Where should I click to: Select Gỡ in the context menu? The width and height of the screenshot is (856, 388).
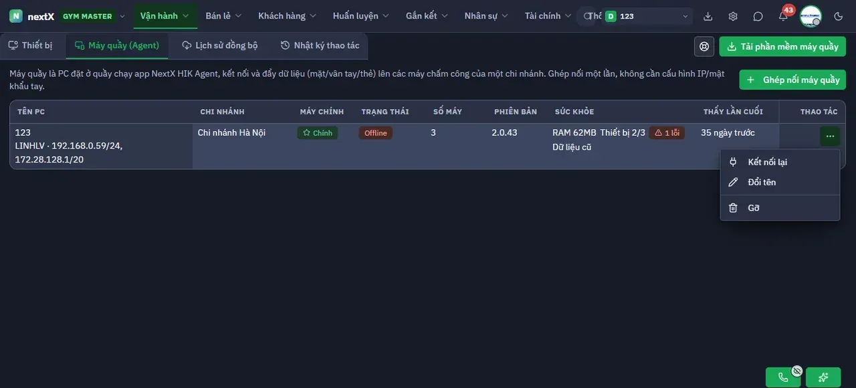(x=780, y=208)
